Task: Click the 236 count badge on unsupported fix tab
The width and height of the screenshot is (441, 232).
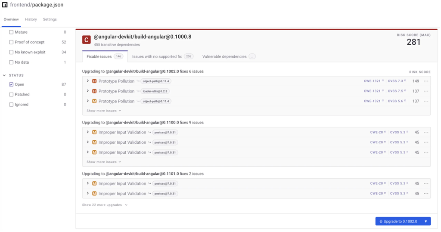Action: click(x=189, y=56)
